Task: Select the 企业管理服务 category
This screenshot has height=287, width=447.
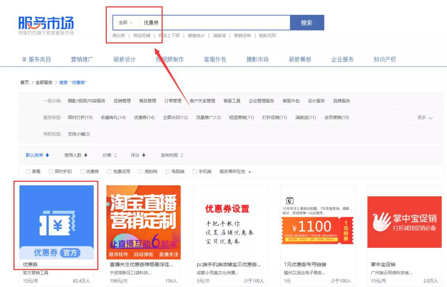Action: pos(262,101)
